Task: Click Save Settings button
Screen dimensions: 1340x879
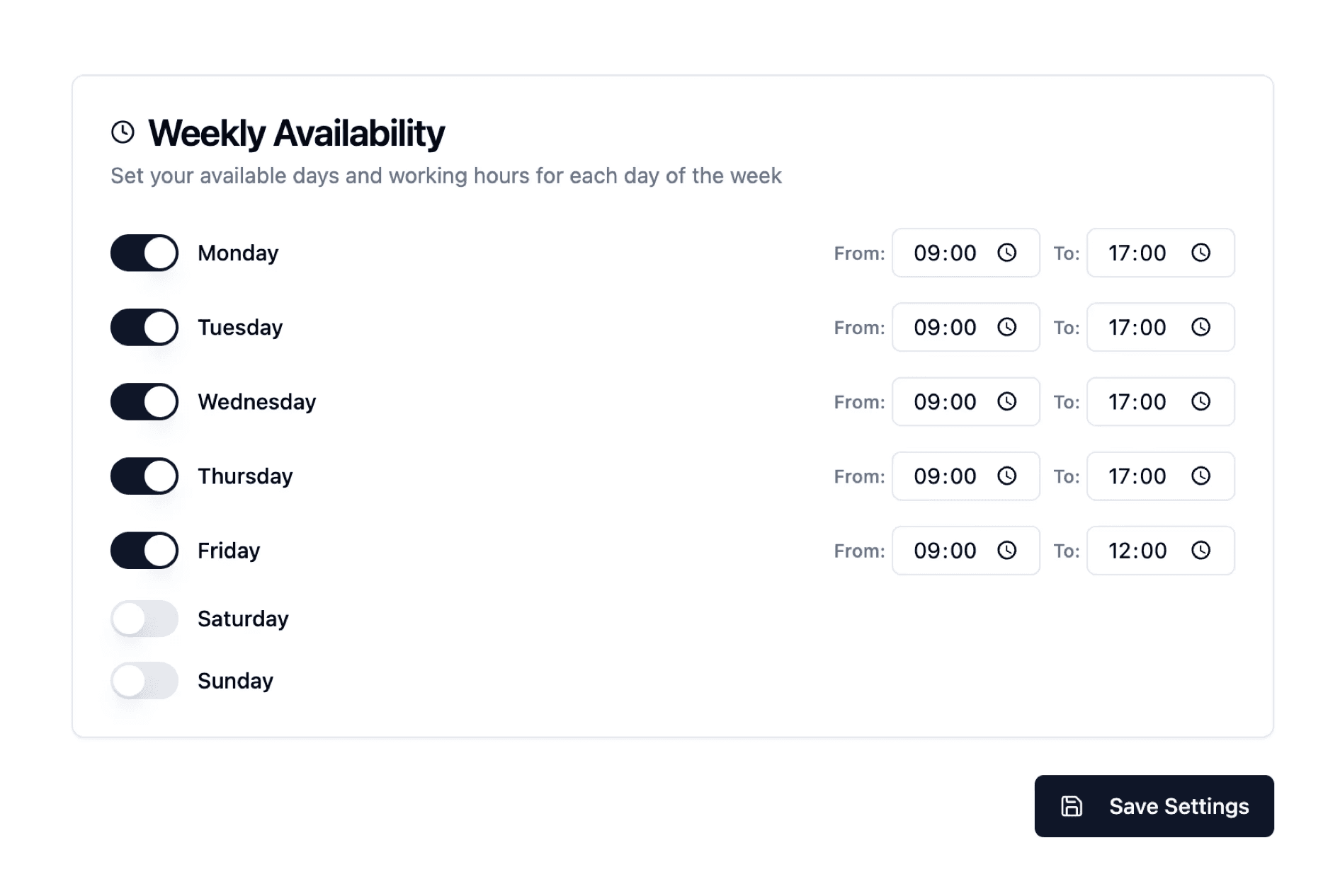Action: click(x=1154, y=806)
